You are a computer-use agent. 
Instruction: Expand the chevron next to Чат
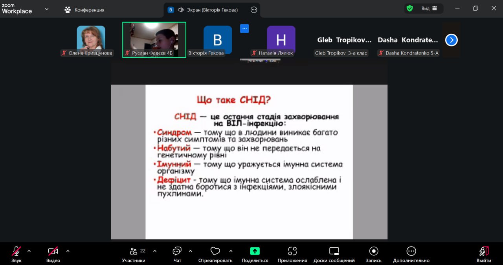point(190,251)
